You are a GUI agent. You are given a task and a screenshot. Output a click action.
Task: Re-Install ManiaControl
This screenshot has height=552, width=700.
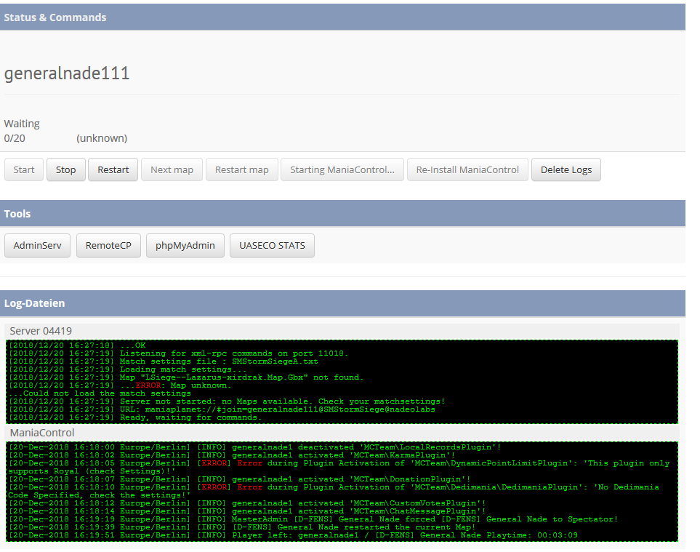tap(467, 169)
